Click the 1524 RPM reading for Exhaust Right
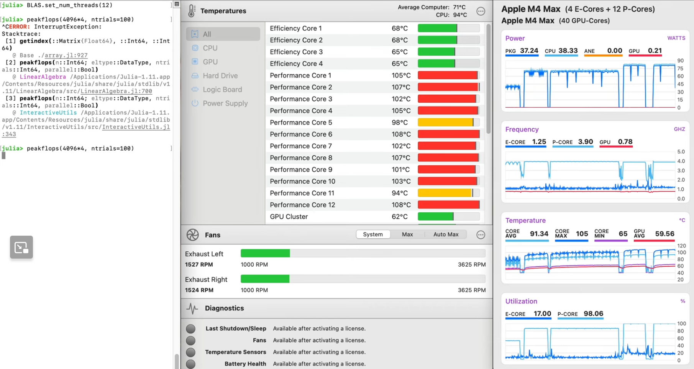694x369 pixels. pos(199,290)
